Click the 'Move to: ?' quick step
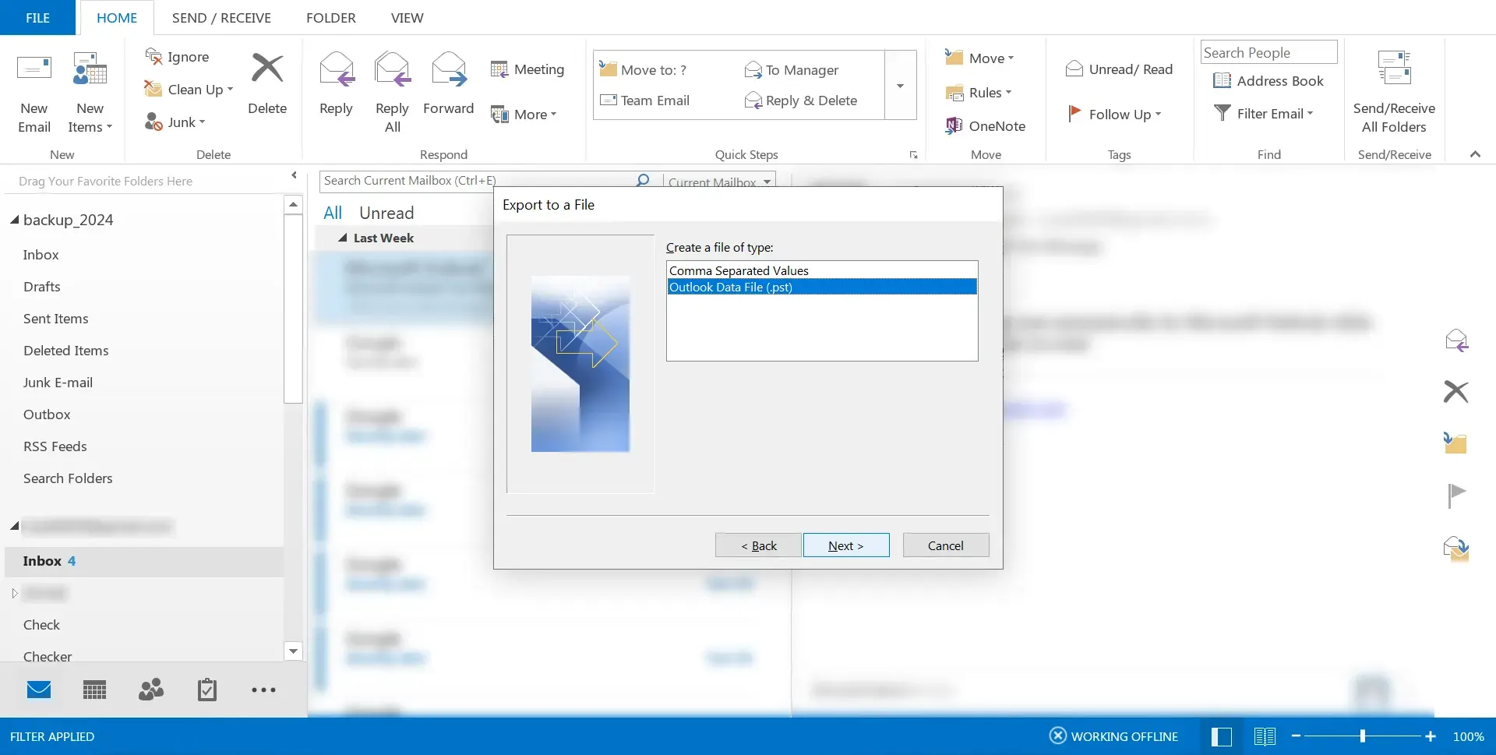 643,70
